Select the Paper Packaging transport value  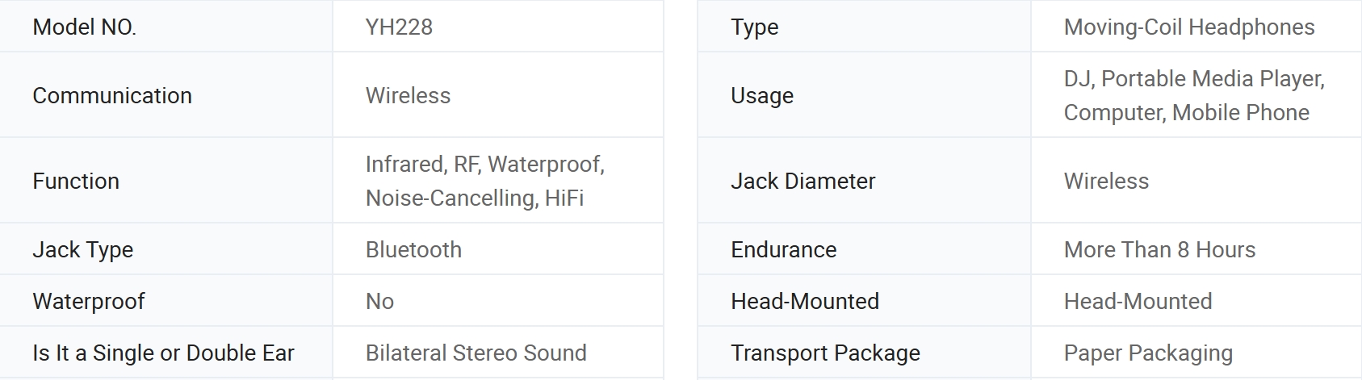pos(1148,353)
